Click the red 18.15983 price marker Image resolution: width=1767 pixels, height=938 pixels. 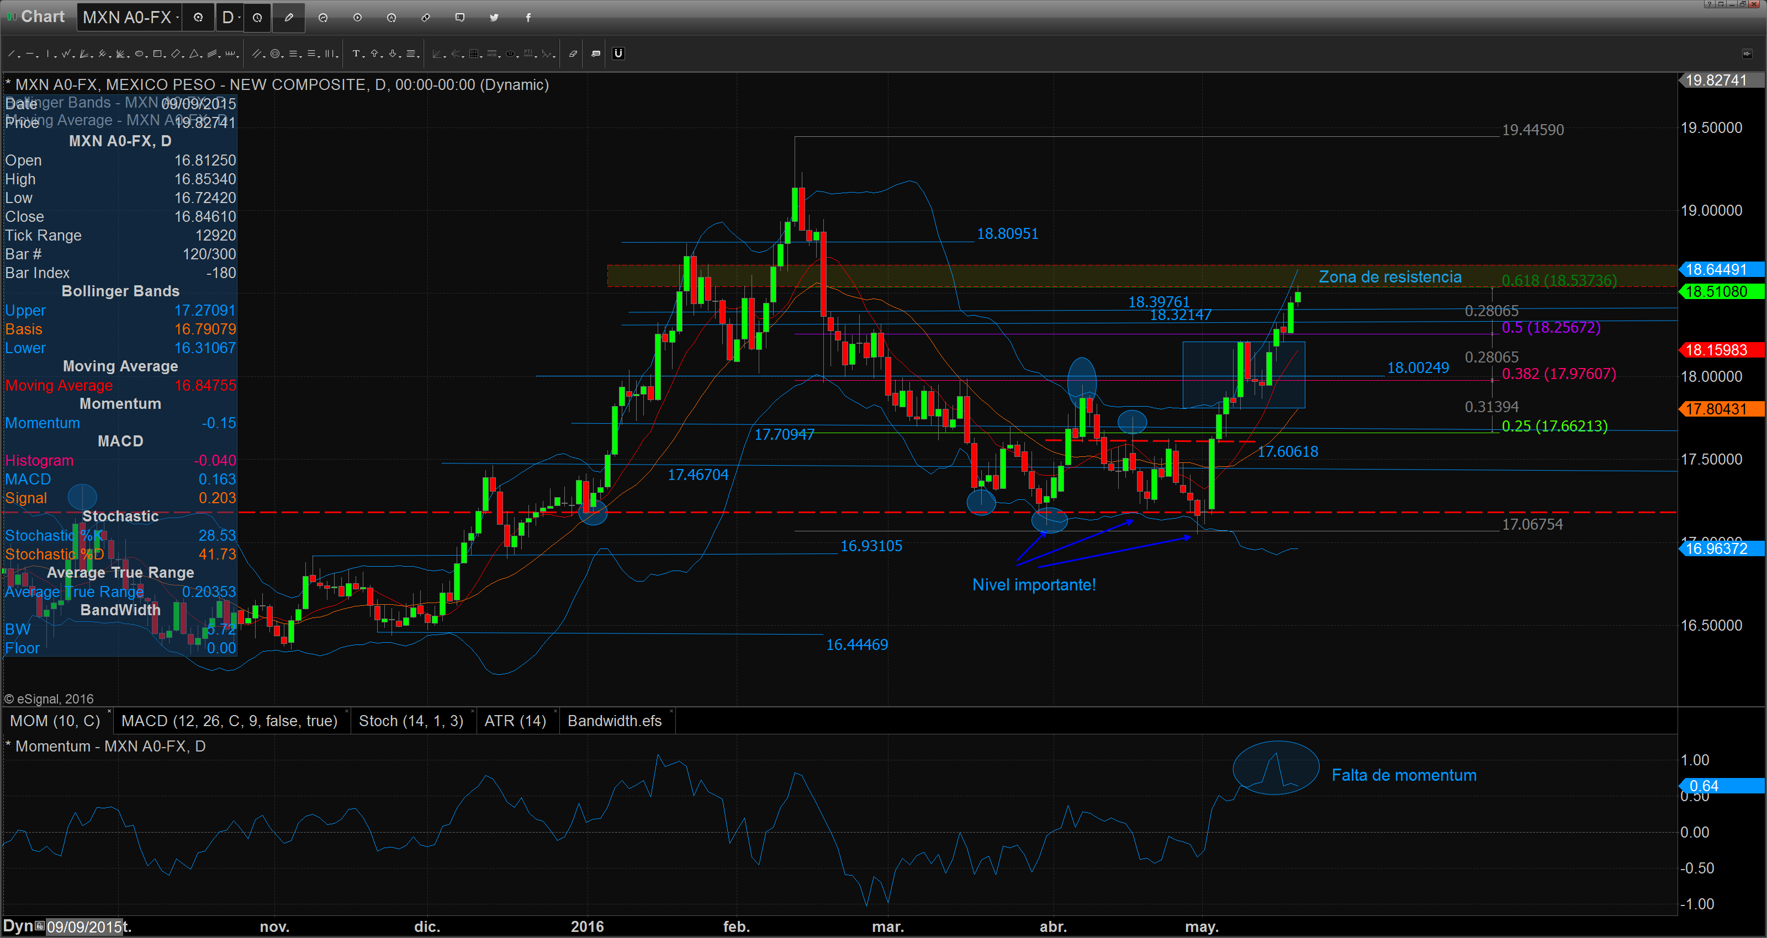(1722, 350)
